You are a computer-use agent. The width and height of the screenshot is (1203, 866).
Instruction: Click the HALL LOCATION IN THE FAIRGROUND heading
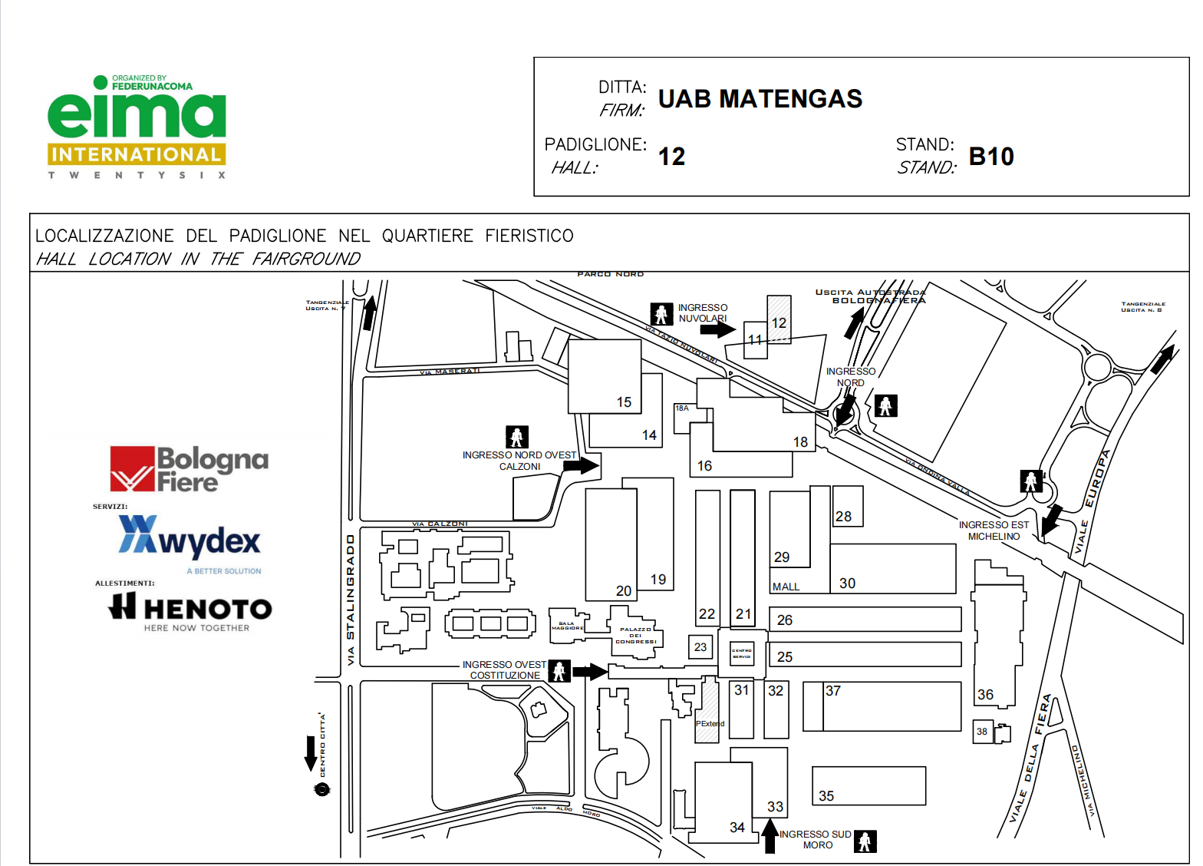(x=198, y=259)
